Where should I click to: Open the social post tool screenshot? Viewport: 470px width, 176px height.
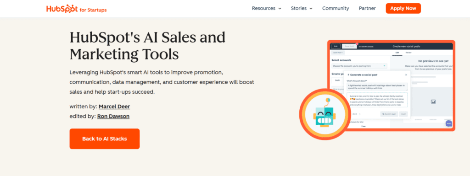click(391, 85)
